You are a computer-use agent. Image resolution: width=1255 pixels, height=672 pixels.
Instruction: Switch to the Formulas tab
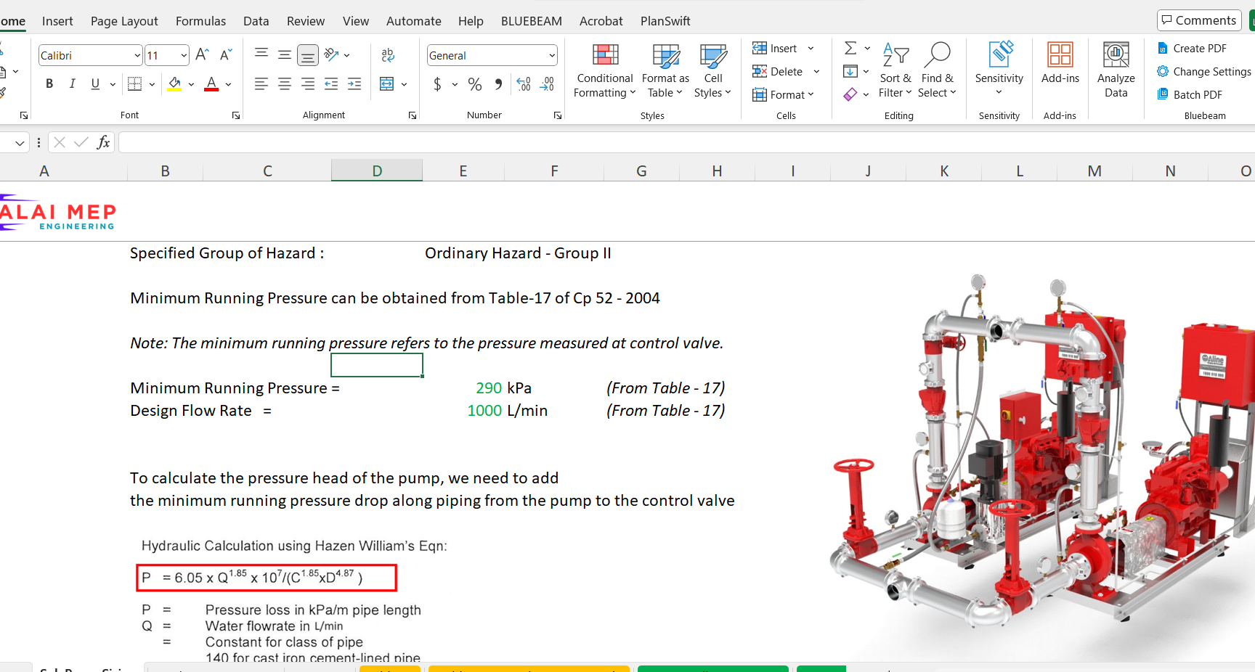(x=200, y=21)
